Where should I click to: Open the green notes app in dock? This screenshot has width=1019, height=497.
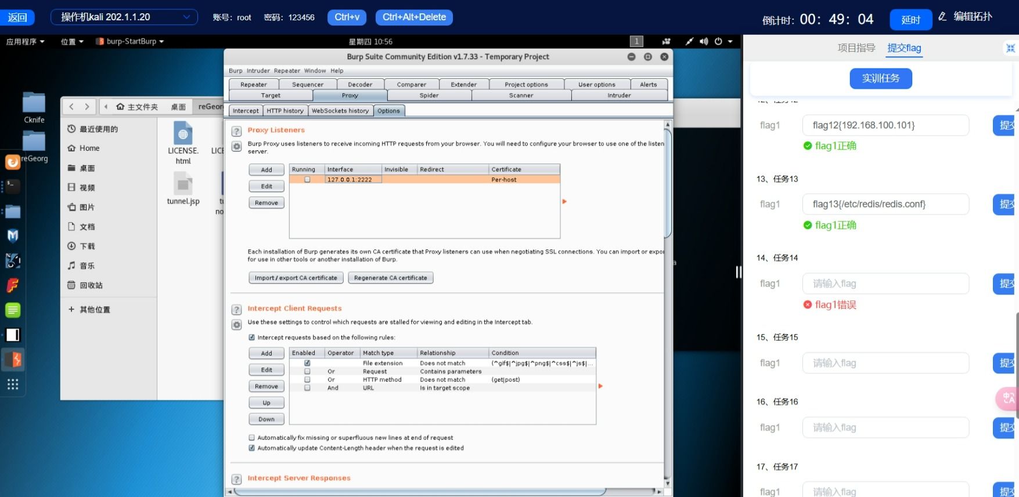tap(13, 310)
